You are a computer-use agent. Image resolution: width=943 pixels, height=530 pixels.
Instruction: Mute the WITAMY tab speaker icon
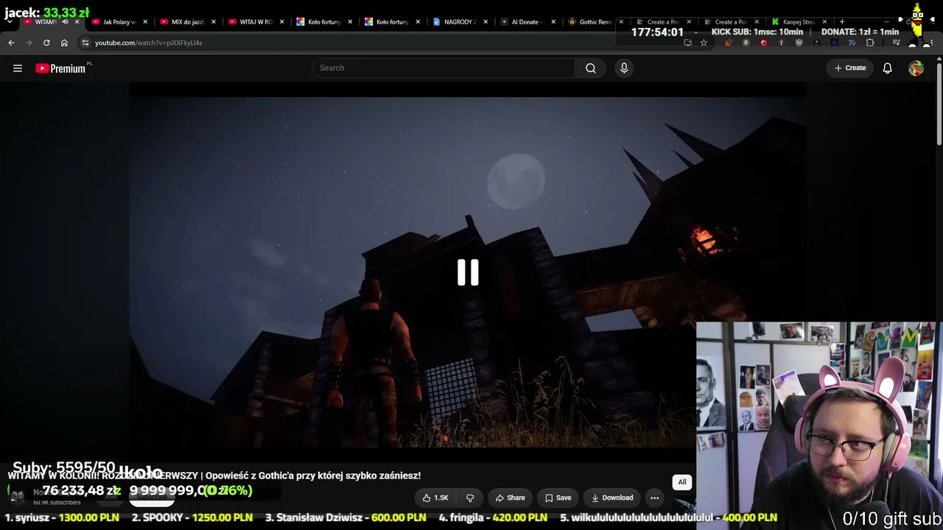(65, 22)
